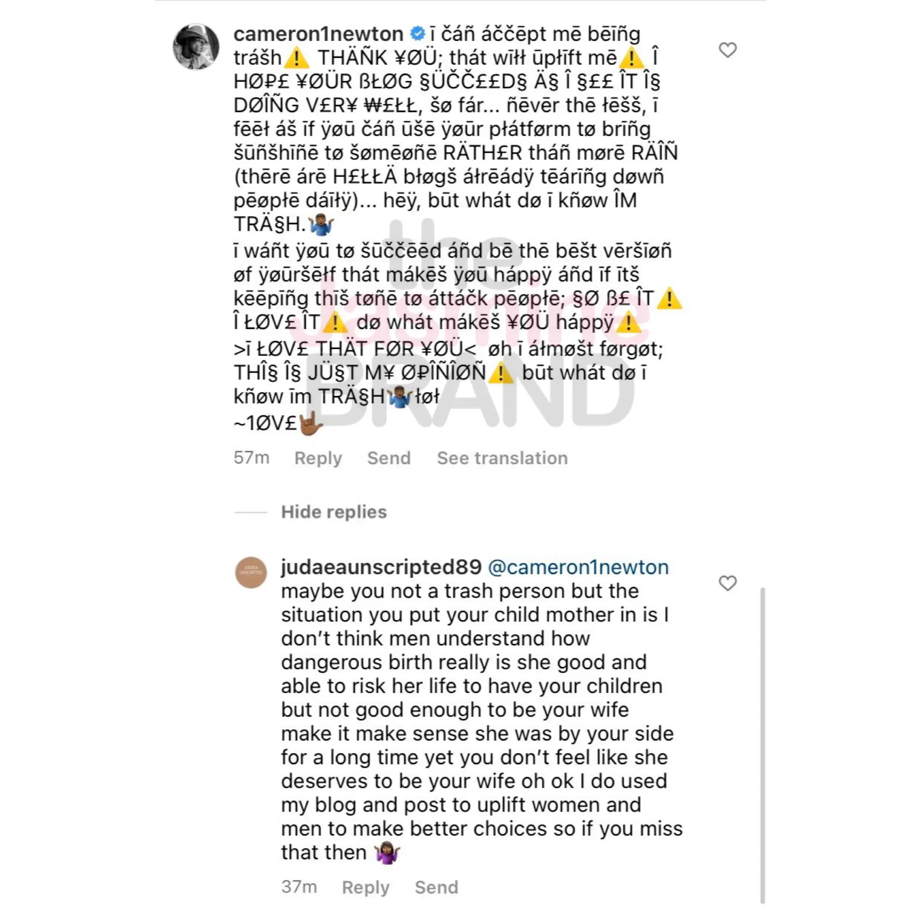The width and height of the screenshot is (921, 921).
Task: Click the cameron1newton username
Action: [x=318, y=34]
